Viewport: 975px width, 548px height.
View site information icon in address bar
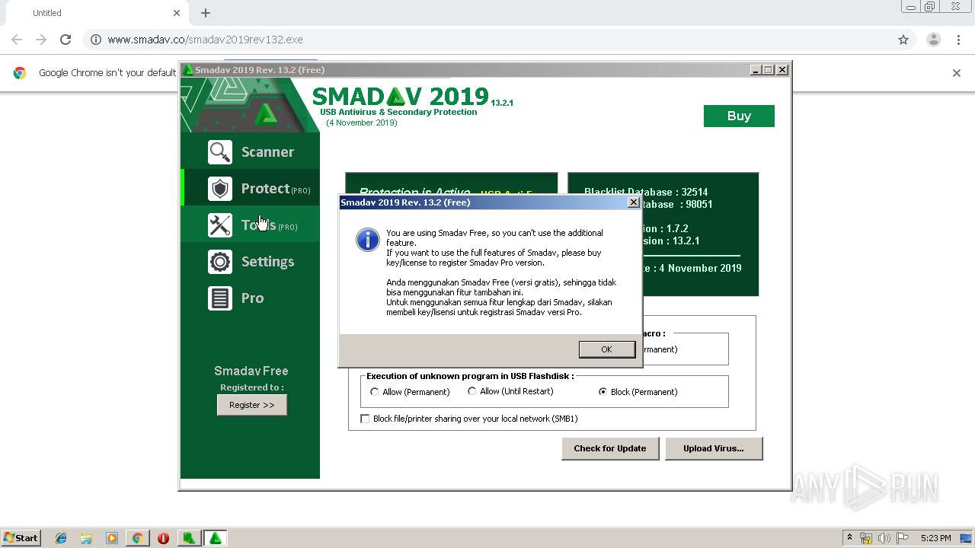click(96, 40)
